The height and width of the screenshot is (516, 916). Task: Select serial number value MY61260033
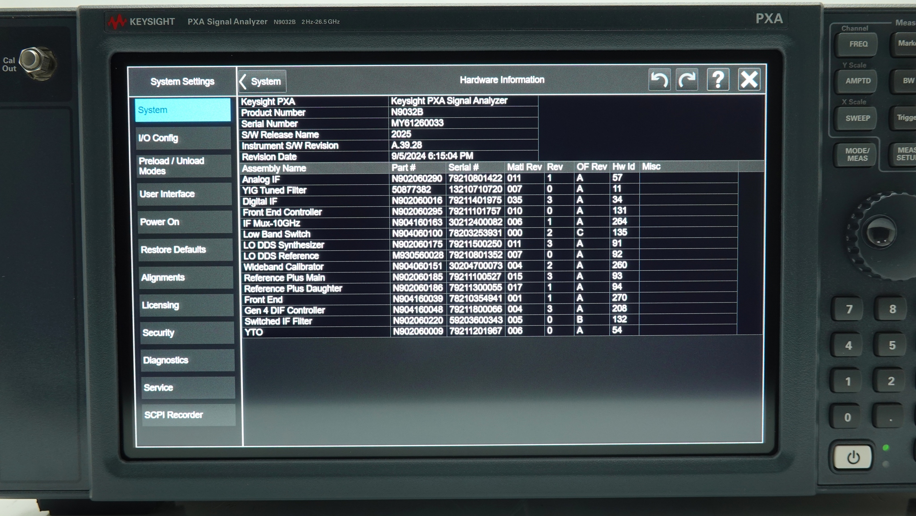pyautogui.click(x=417, y=123)
